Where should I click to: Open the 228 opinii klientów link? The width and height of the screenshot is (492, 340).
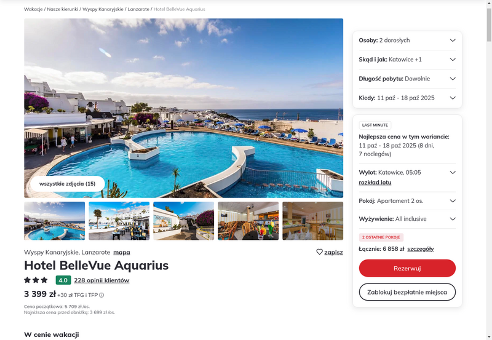[x=101, y=280]
